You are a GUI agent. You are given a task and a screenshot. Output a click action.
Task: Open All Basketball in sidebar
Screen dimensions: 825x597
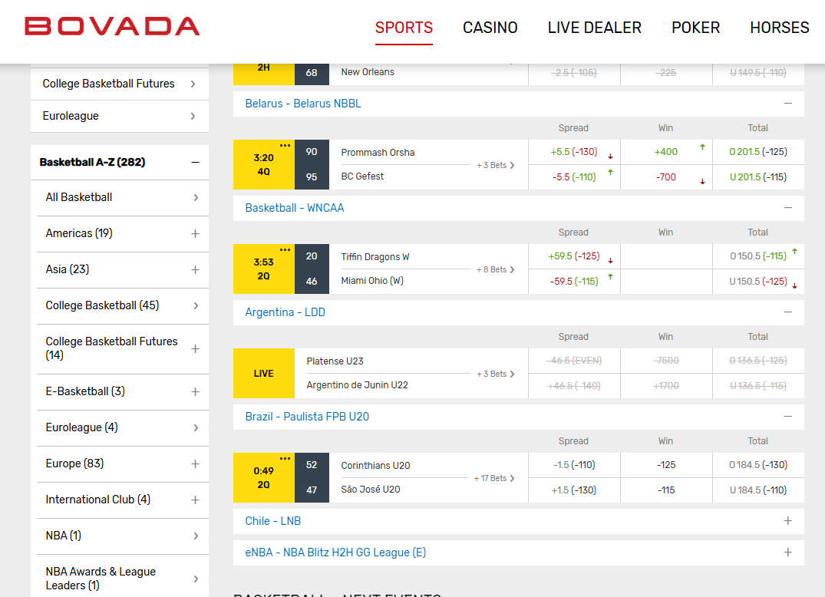click(x=119, y=197)
